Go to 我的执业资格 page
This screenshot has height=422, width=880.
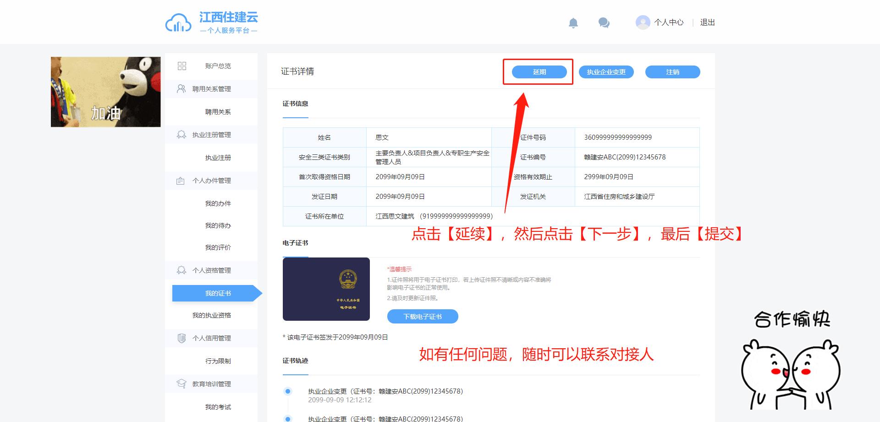(211, 315)
